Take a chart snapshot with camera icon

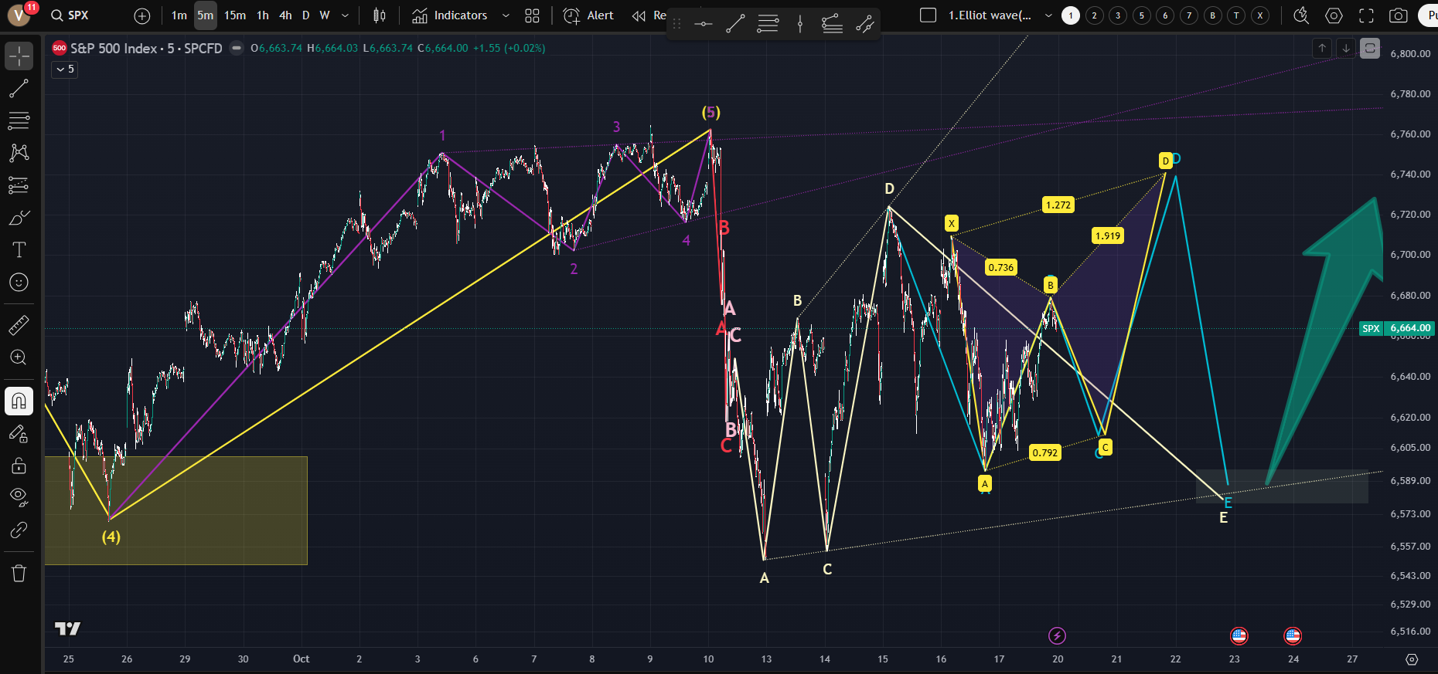[x=1398, y=15]
